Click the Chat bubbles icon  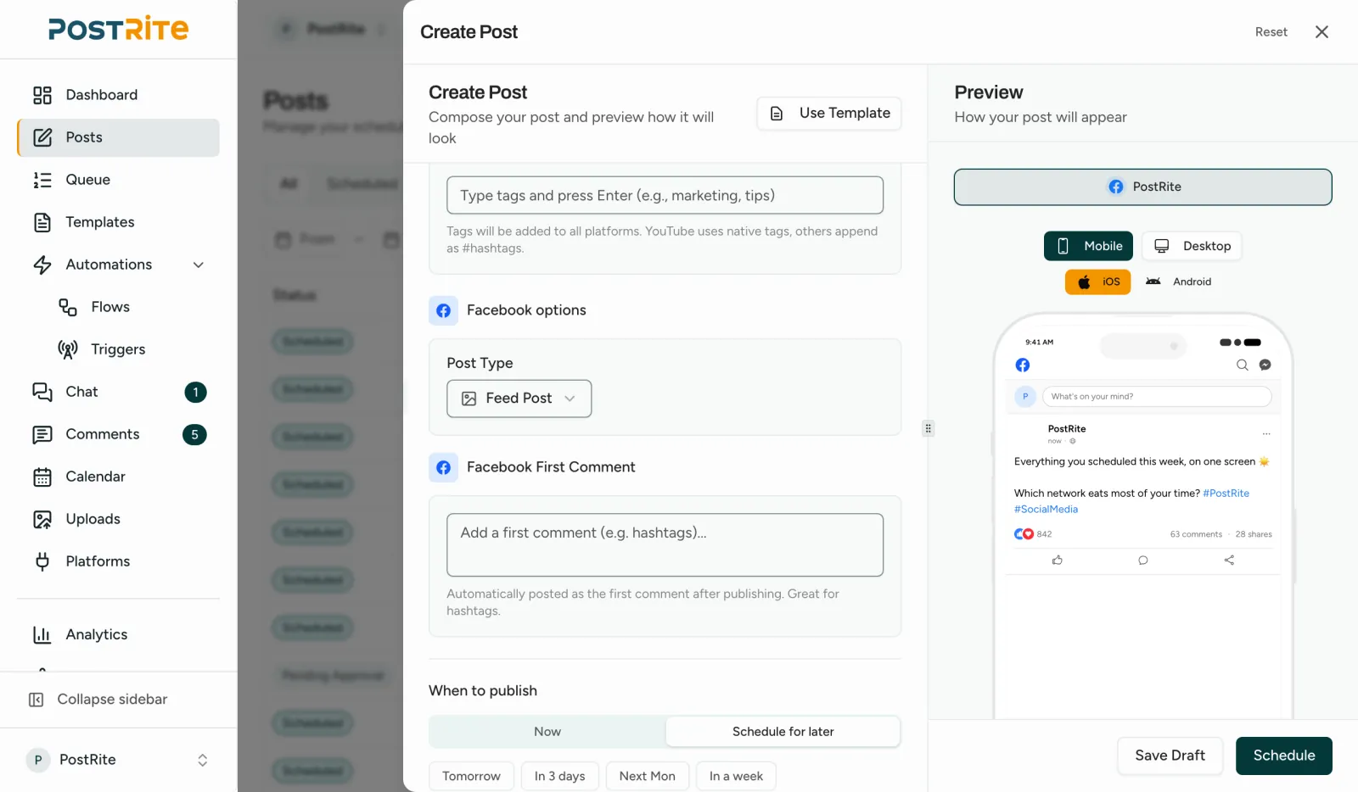coord(42,392)
